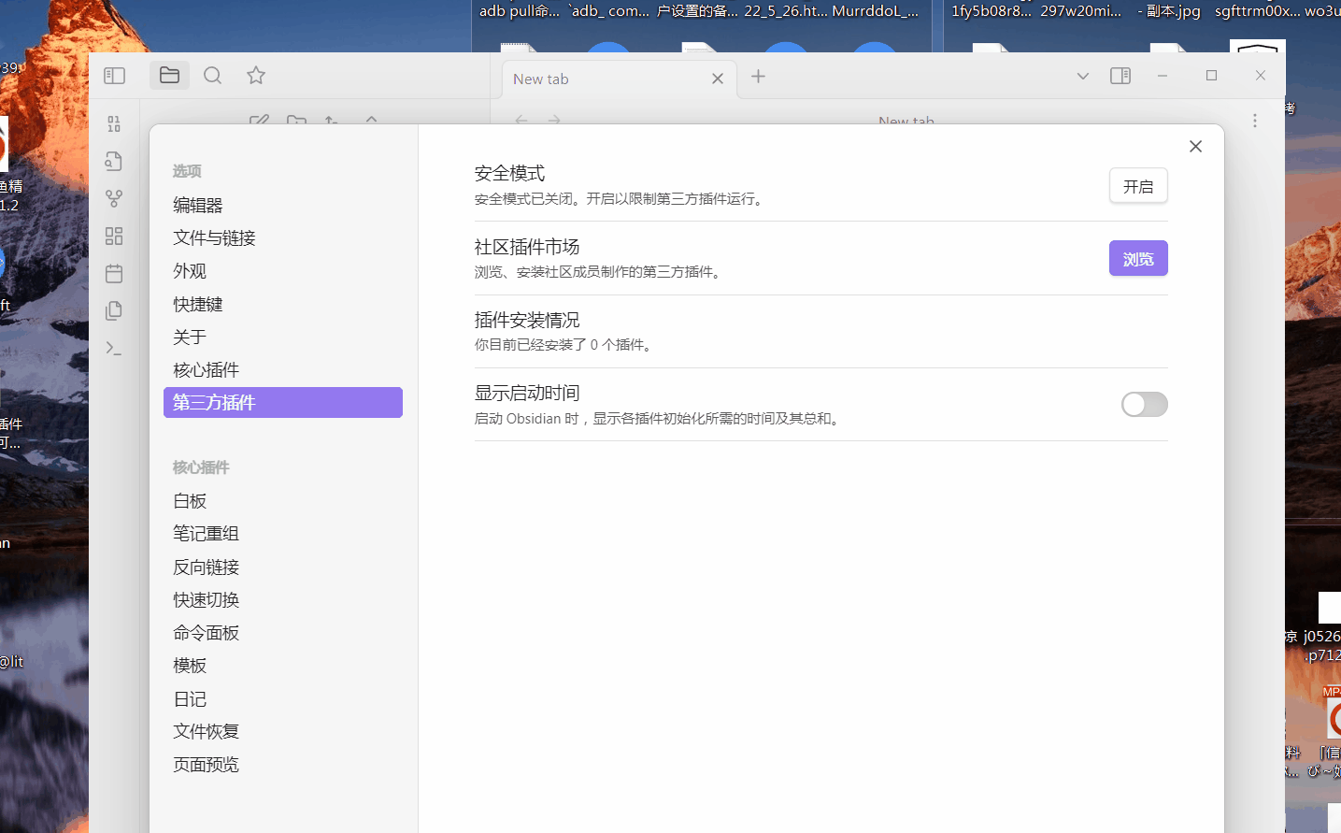Open the search magnifier icon

pos(213,76)
